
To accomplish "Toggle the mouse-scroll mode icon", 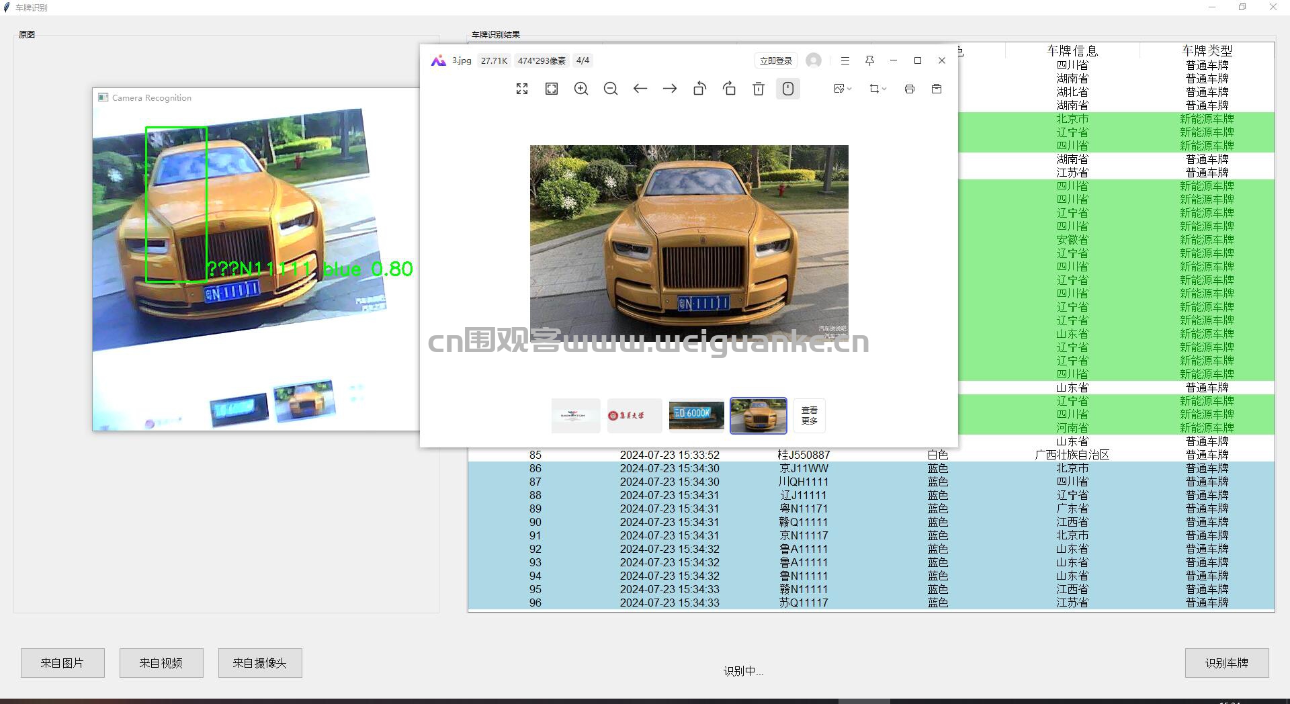I will [788, 89].
